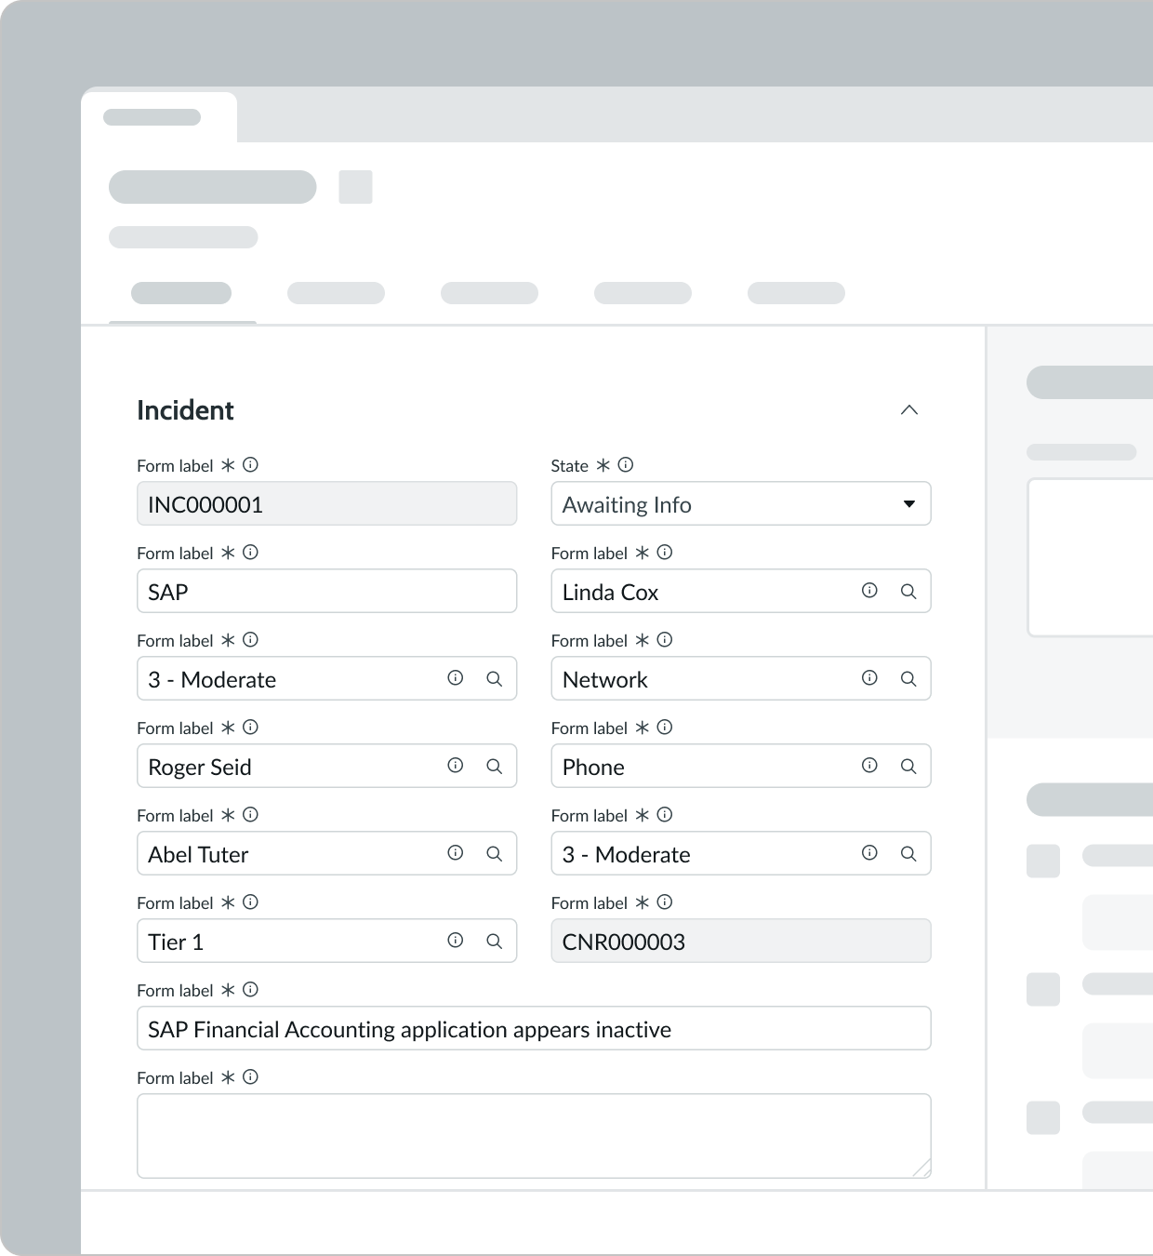Click inside the SAP configuration item field

click(326, 591)
